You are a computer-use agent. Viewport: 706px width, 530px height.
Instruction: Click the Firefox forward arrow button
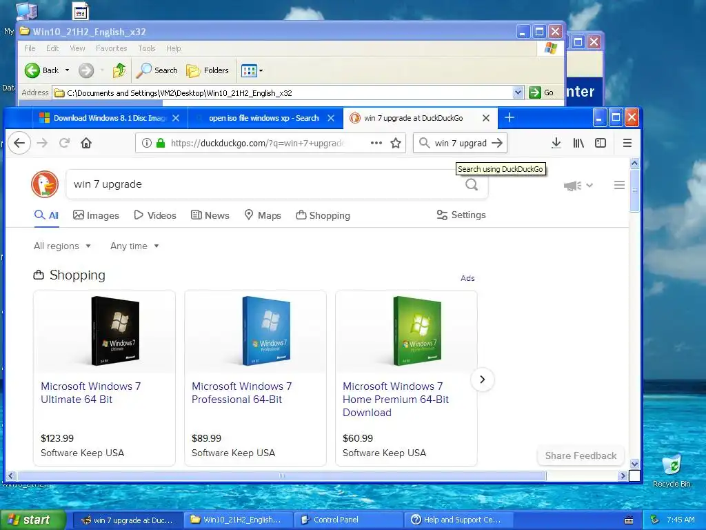point(42,144)
